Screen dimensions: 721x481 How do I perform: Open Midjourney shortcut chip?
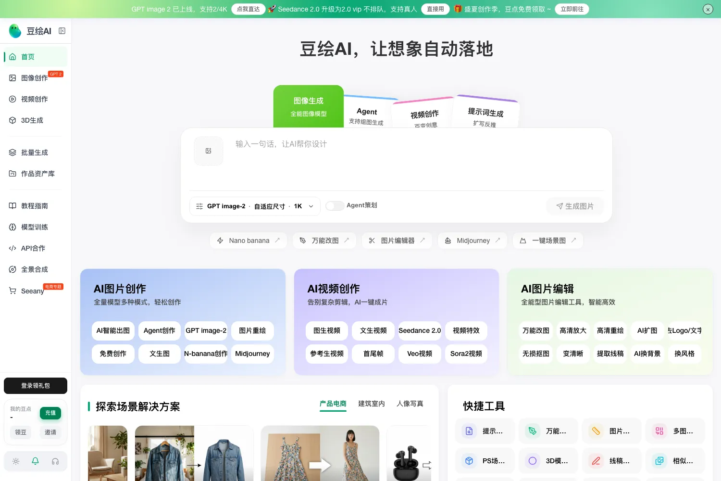[x=472, y=240]
